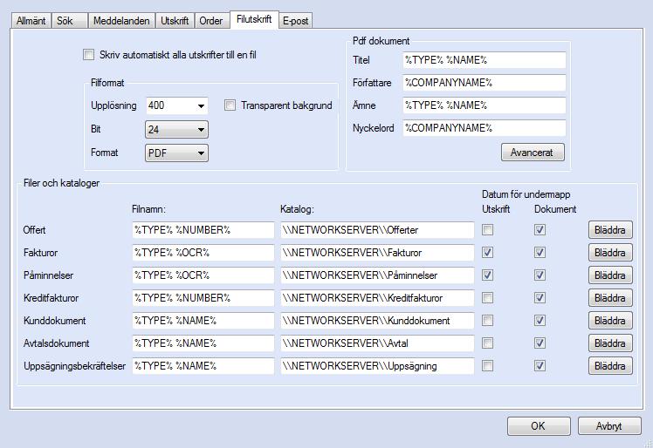Uncheck Dokument date subfolder for Avtalsdokument
This screenshot has width=653, height=448.
point(540,343)
